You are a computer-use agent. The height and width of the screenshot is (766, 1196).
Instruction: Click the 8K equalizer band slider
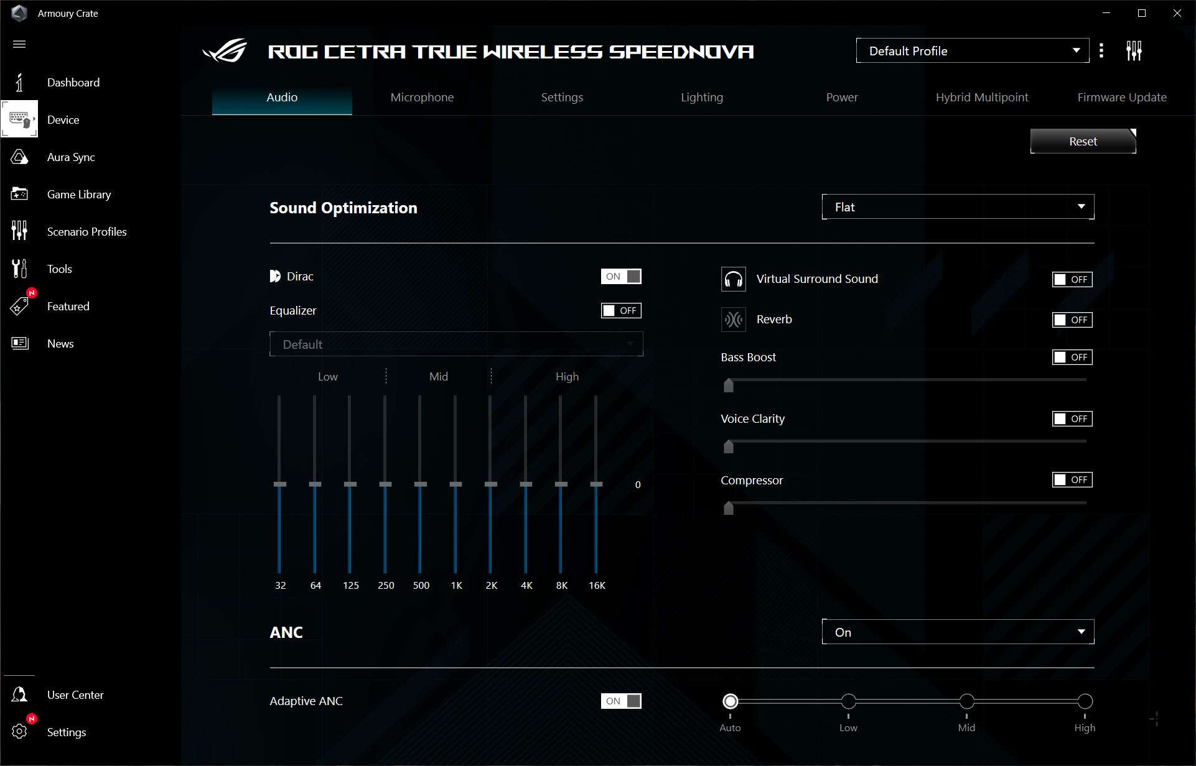(561, 484)
